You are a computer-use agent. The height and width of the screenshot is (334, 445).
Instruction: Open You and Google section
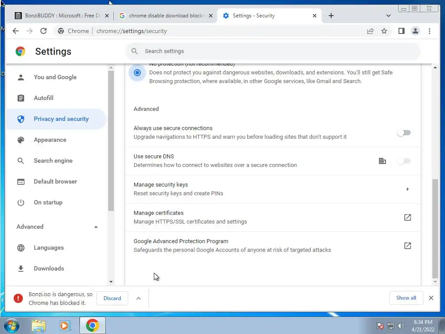coord(56,77)
